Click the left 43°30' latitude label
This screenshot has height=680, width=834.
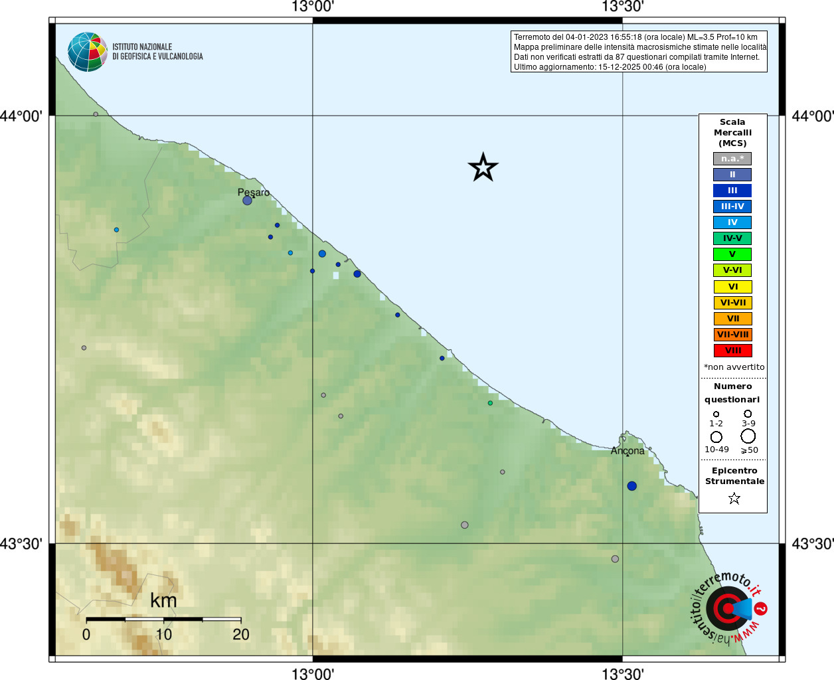[21, 544]
